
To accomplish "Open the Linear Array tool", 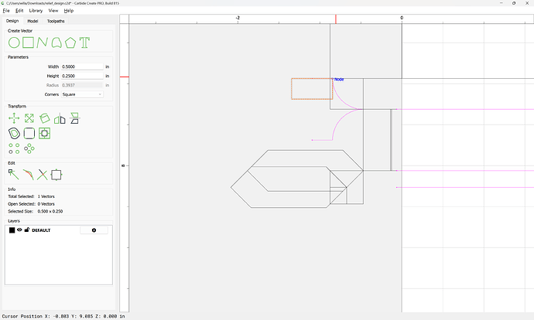I will point(14,148).
